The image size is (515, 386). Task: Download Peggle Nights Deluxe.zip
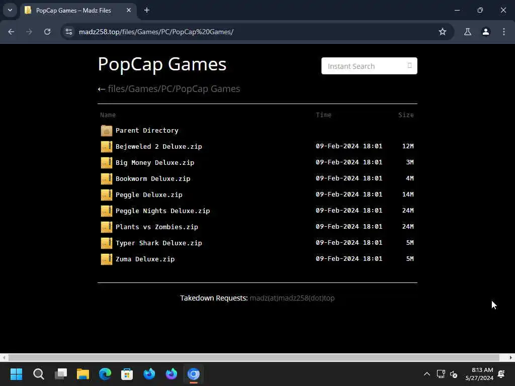click(x=162, y=211)
